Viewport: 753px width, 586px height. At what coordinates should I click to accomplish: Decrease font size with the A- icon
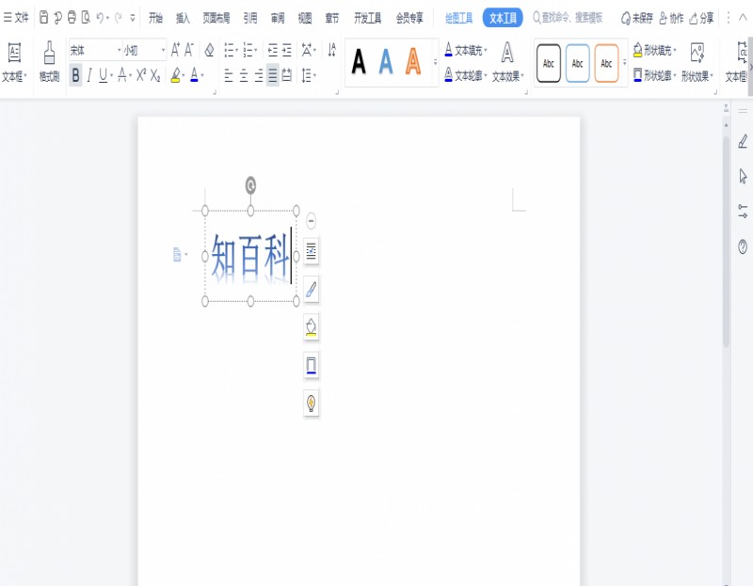[189, 50]
